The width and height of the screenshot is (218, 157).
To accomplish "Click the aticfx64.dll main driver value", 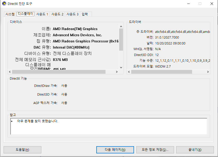I will pyautogui.click(x=183, y=32).
